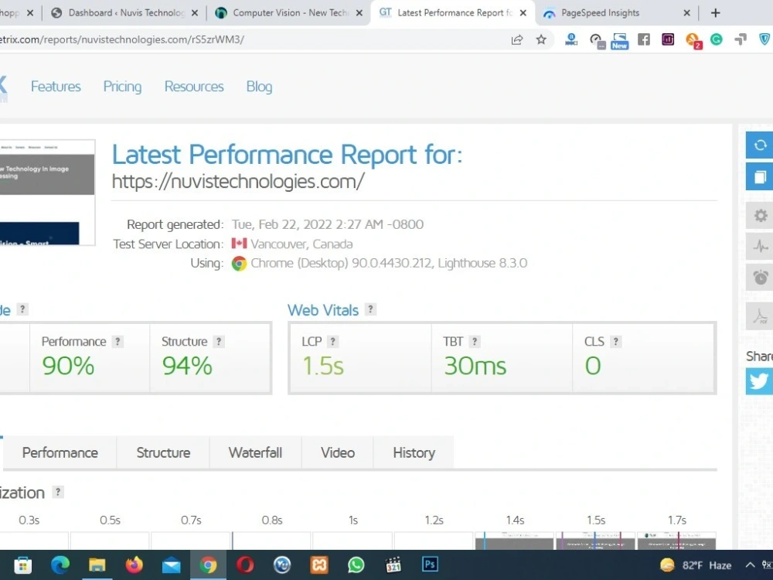Image resolution: width=773 pixels, height=580 pixels.
Task: Click the help icon beside Visualization heading
Action: (x=58, y=492)
